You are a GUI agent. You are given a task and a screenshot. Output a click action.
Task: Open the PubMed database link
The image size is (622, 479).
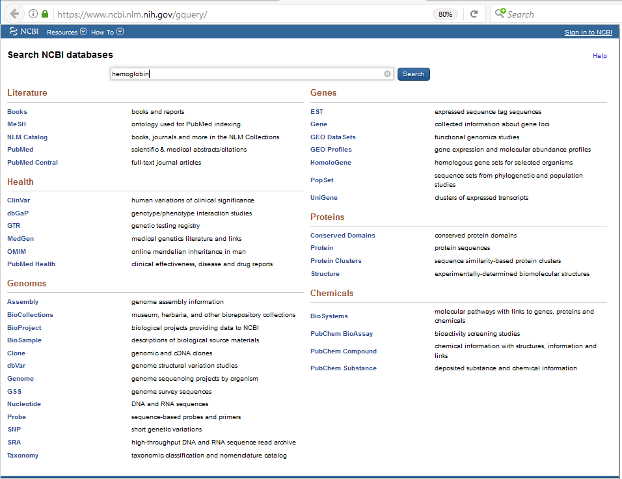(20, 150)
